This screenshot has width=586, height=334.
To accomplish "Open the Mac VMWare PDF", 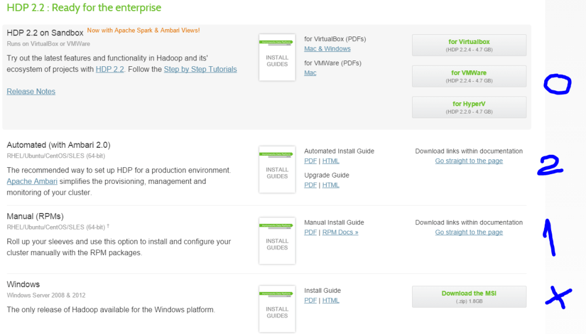I will pos(310,73).
